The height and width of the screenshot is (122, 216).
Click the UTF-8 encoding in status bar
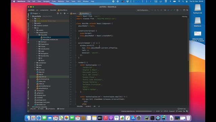[166, 111]
